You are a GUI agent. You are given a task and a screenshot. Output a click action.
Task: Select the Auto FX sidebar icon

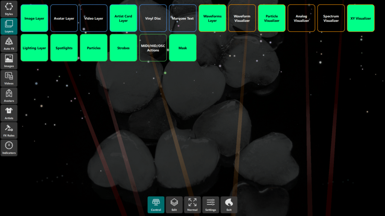9,43
